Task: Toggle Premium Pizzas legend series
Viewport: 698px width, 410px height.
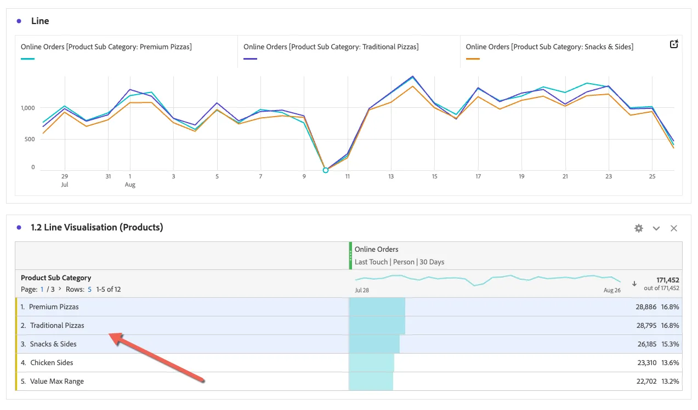Action: tap(106, 47)
